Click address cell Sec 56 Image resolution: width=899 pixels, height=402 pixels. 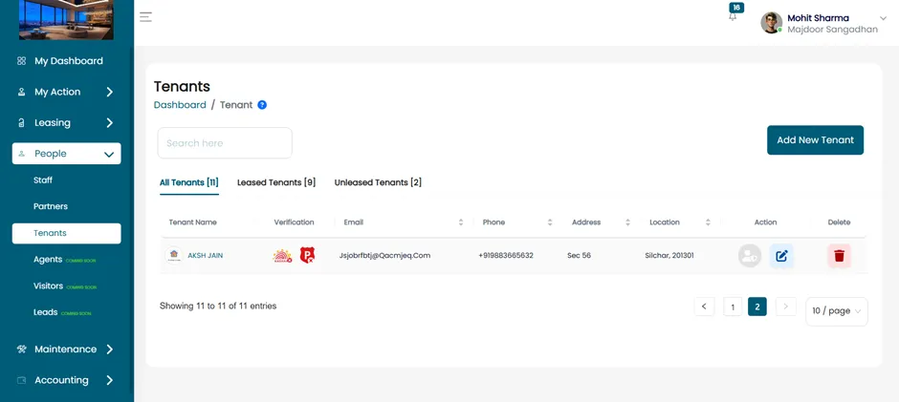tap(579, 255)
